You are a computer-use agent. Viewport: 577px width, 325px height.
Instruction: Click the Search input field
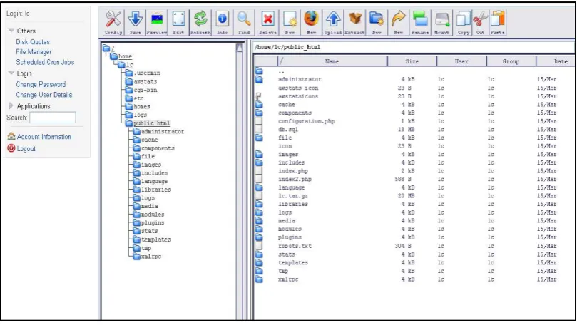(53, 118)
